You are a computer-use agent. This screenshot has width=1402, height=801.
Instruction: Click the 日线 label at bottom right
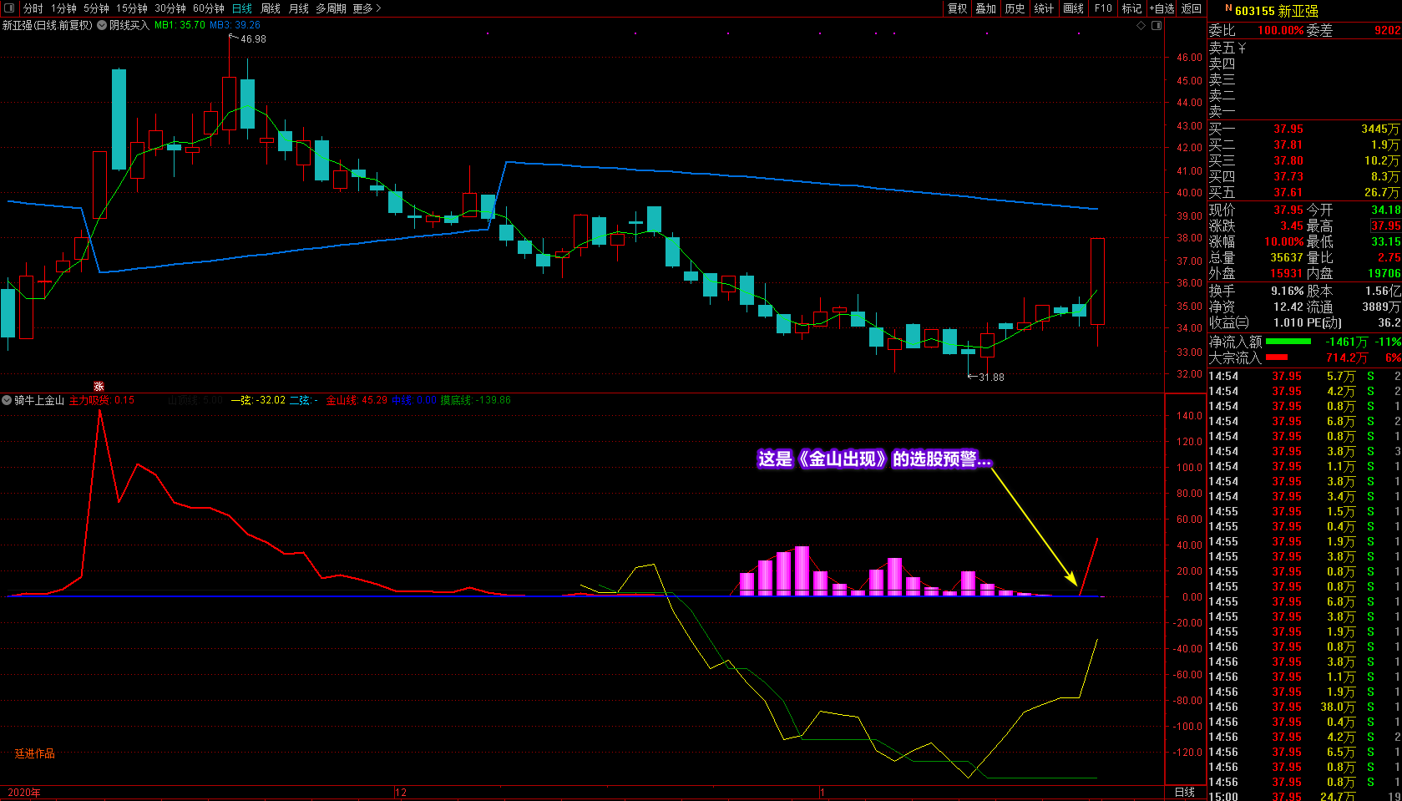[1185, 793]
